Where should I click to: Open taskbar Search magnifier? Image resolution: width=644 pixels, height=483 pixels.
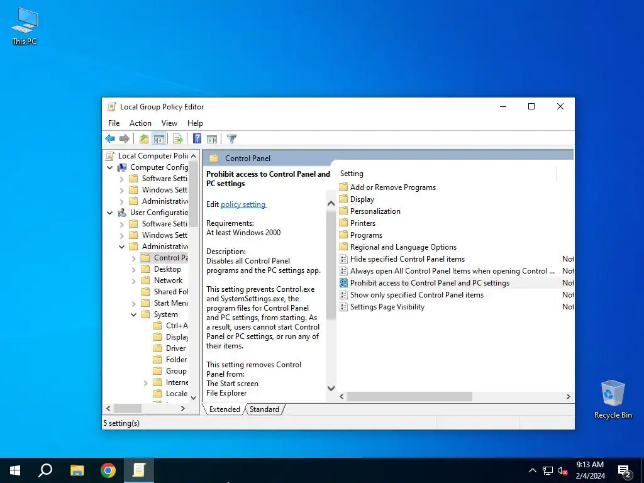coord(45,470)
